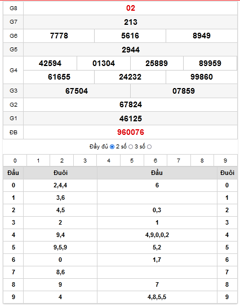Screen dimensions: 240x307
Task: Click the G4 result 24232
Action: point(130,77)
